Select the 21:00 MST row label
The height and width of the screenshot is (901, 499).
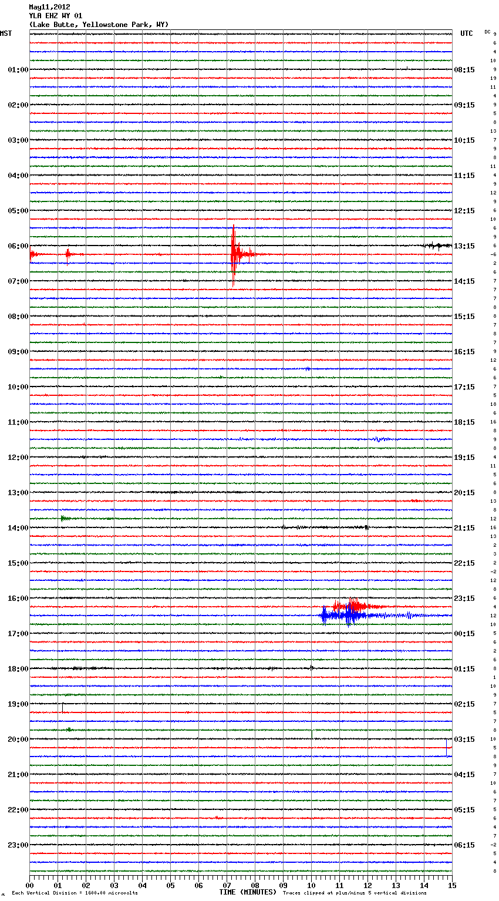(18, 774)
